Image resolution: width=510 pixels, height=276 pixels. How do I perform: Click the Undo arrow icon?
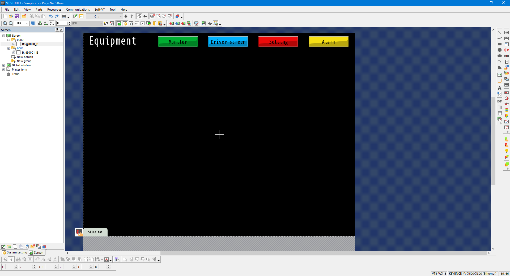point(50,16)
